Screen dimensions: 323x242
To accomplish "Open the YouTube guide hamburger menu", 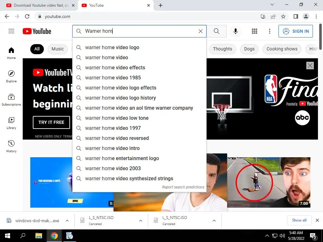I will pyautogui.click(x=11, y=31).
